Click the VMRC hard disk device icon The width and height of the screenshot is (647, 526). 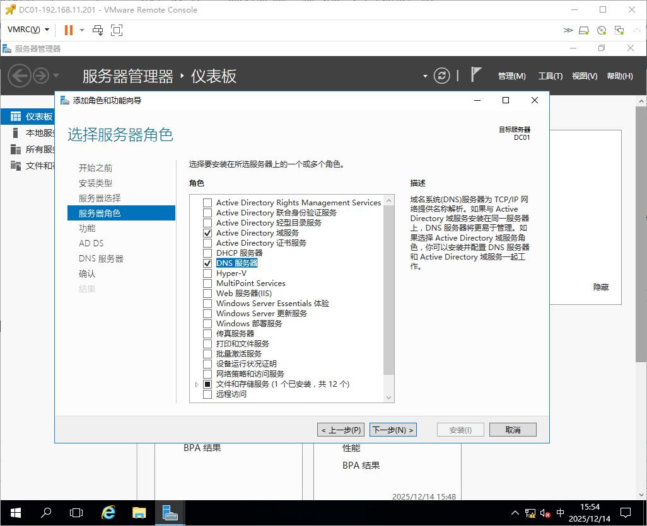[x=584, y=30]
